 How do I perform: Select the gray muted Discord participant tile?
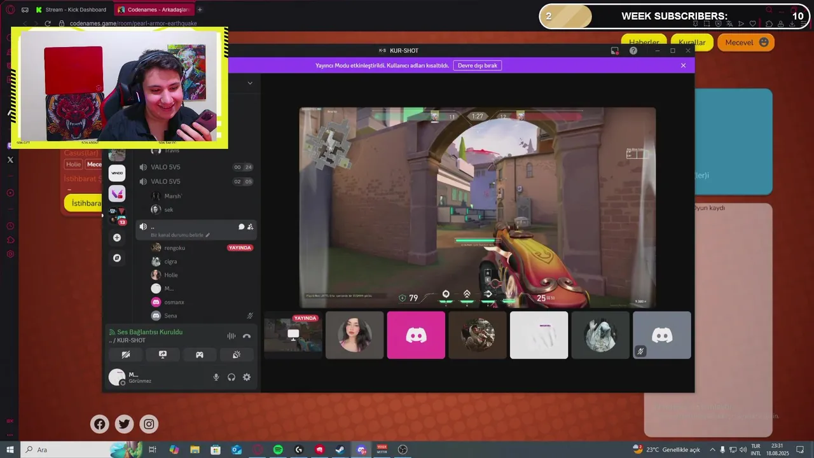point(662,335)
